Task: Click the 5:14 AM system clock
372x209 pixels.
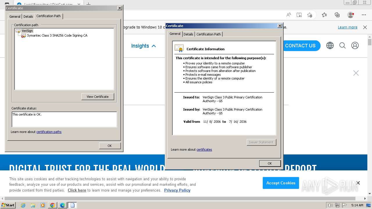Action: pyautogui.click(x=357, y=205)
